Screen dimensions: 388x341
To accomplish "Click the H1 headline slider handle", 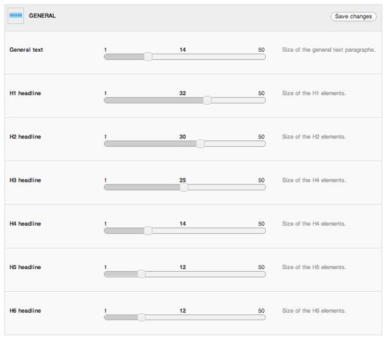I will (x=208, y=100).
